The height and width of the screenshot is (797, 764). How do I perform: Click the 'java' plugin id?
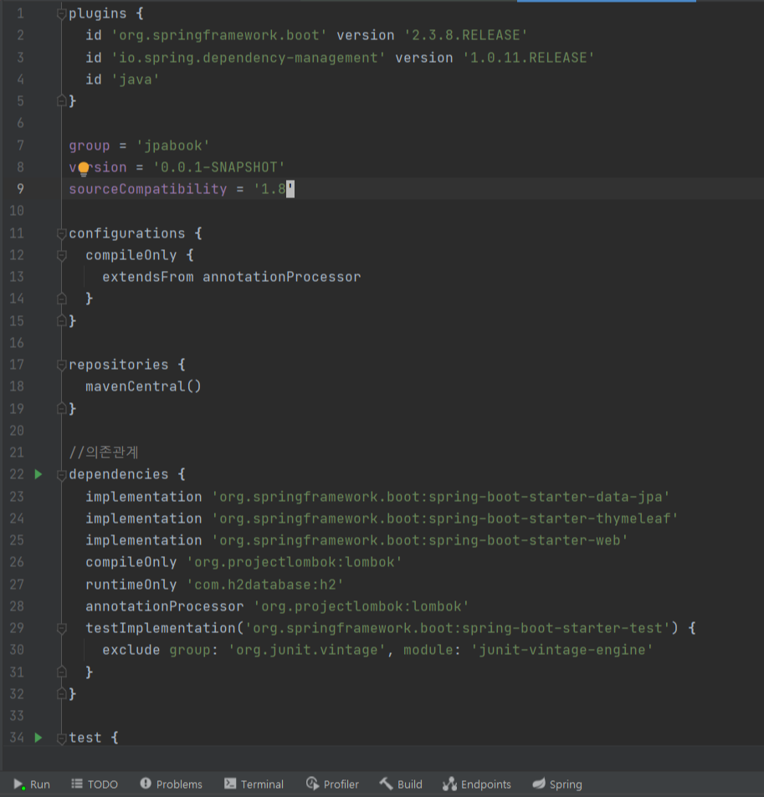[x=136, y=79]
